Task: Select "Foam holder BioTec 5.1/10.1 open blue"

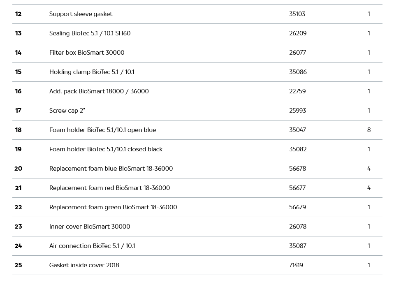Action: pos(102,130)
